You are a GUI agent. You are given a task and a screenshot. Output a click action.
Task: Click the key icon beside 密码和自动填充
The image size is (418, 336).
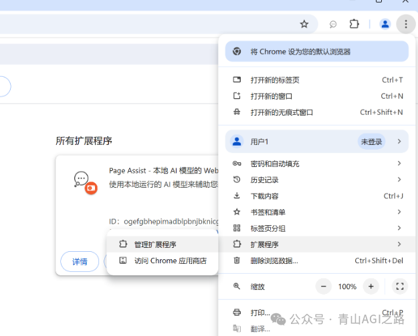[237, 164]
